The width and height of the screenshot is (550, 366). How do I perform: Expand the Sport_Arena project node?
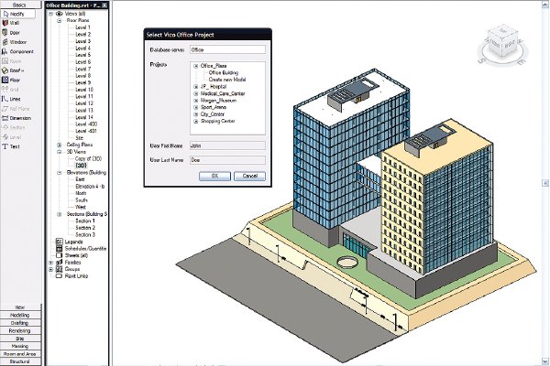[x=196, y=108]
